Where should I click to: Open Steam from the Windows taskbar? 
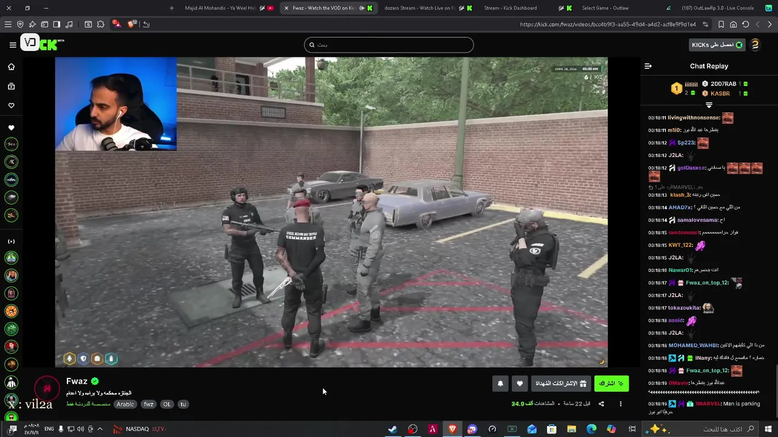click(x=393, y=429)
